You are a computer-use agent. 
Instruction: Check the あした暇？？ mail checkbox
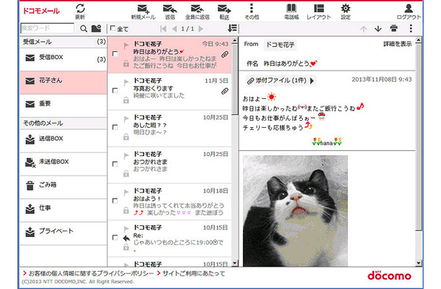pos(115,127)
